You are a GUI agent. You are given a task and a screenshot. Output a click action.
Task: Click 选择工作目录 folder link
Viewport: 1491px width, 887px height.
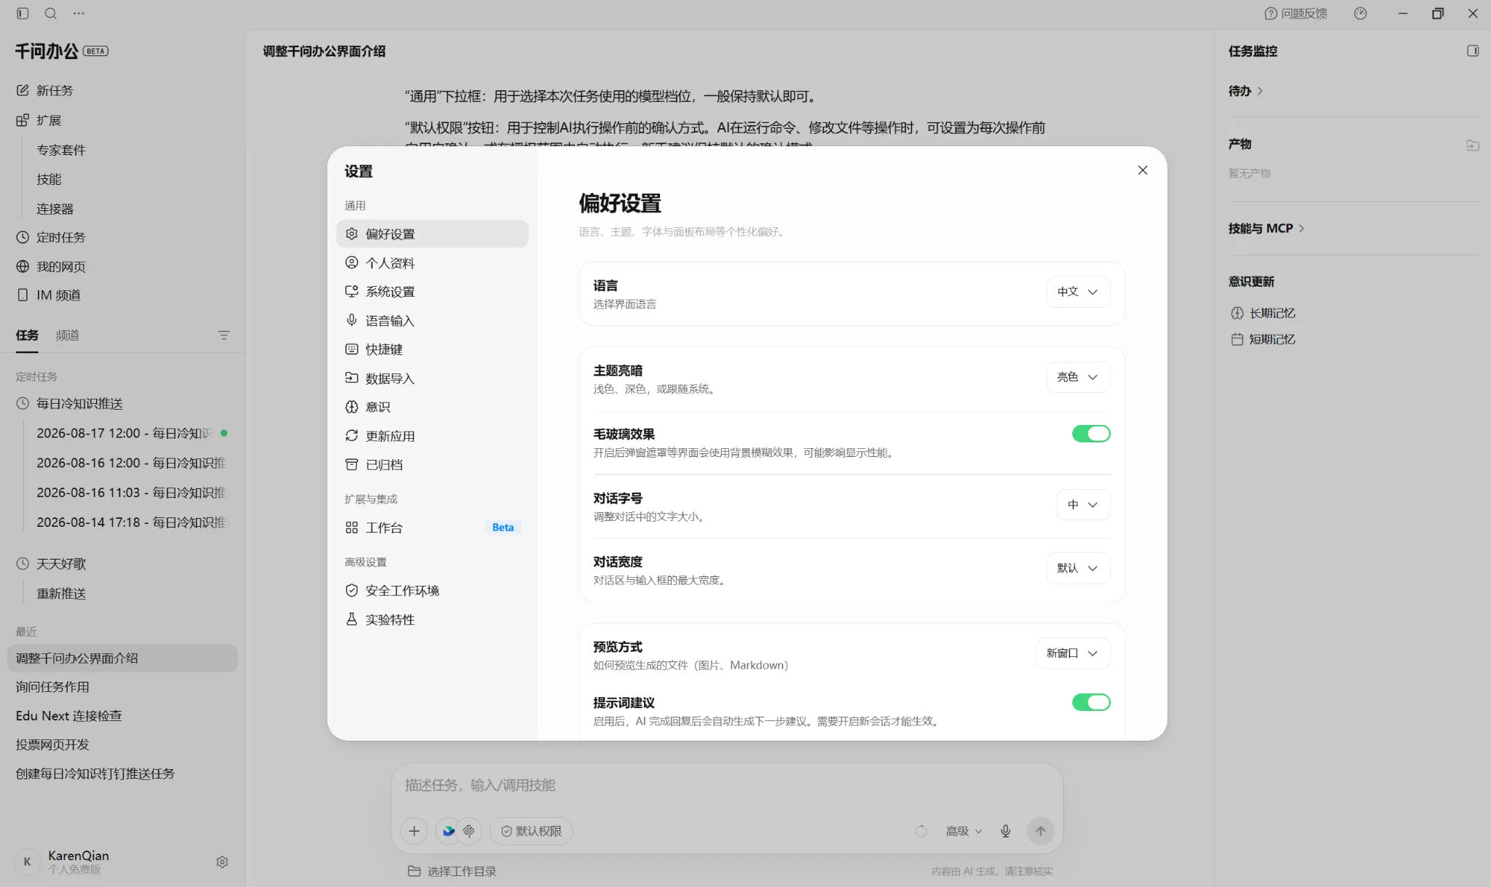(x=452, y=871)
